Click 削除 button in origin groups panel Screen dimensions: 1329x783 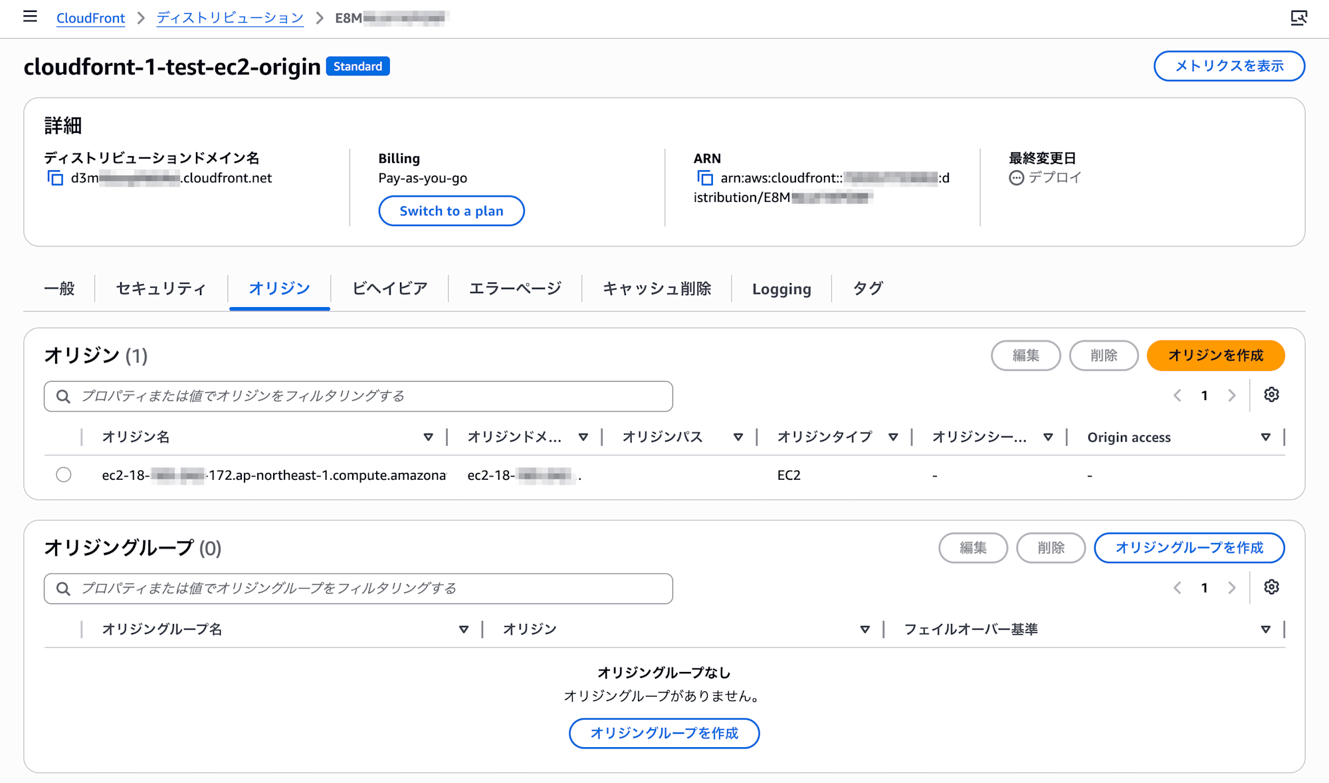click(1051, 548)
